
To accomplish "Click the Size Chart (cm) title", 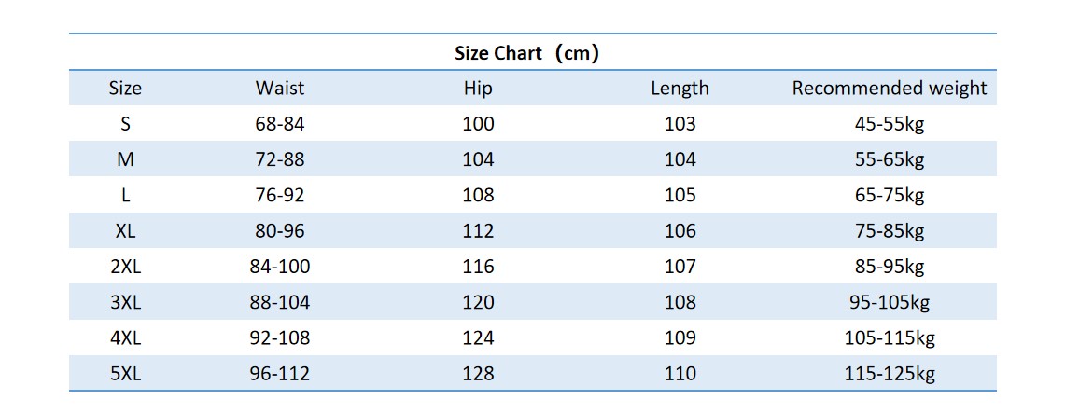I will 527,53.
